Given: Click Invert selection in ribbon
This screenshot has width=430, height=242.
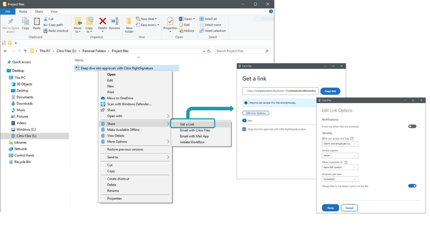Looking at the screenshot, I should click(213, 31).
